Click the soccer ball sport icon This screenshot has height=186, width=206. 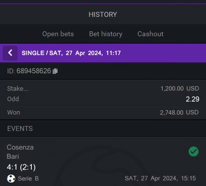point(11,179)
